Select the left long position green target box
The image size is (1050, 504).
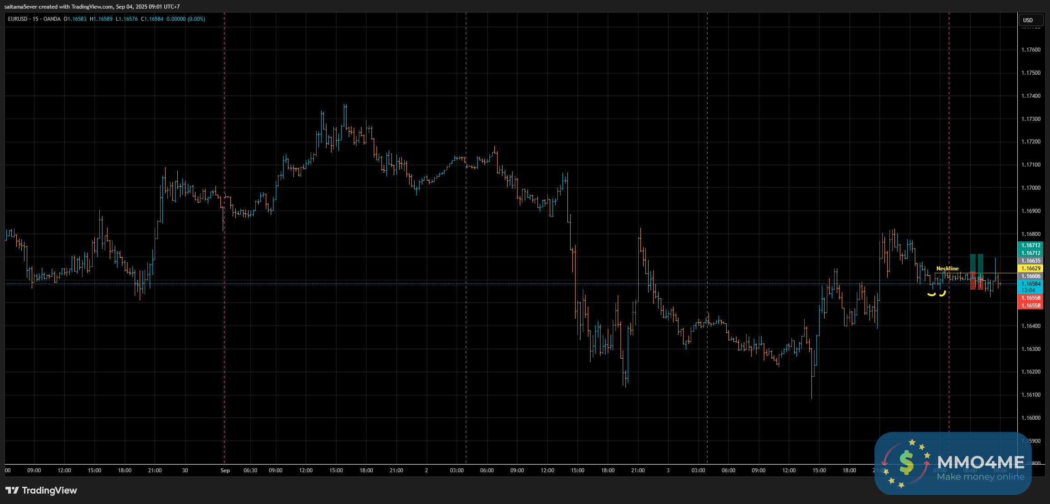point(972,263)
